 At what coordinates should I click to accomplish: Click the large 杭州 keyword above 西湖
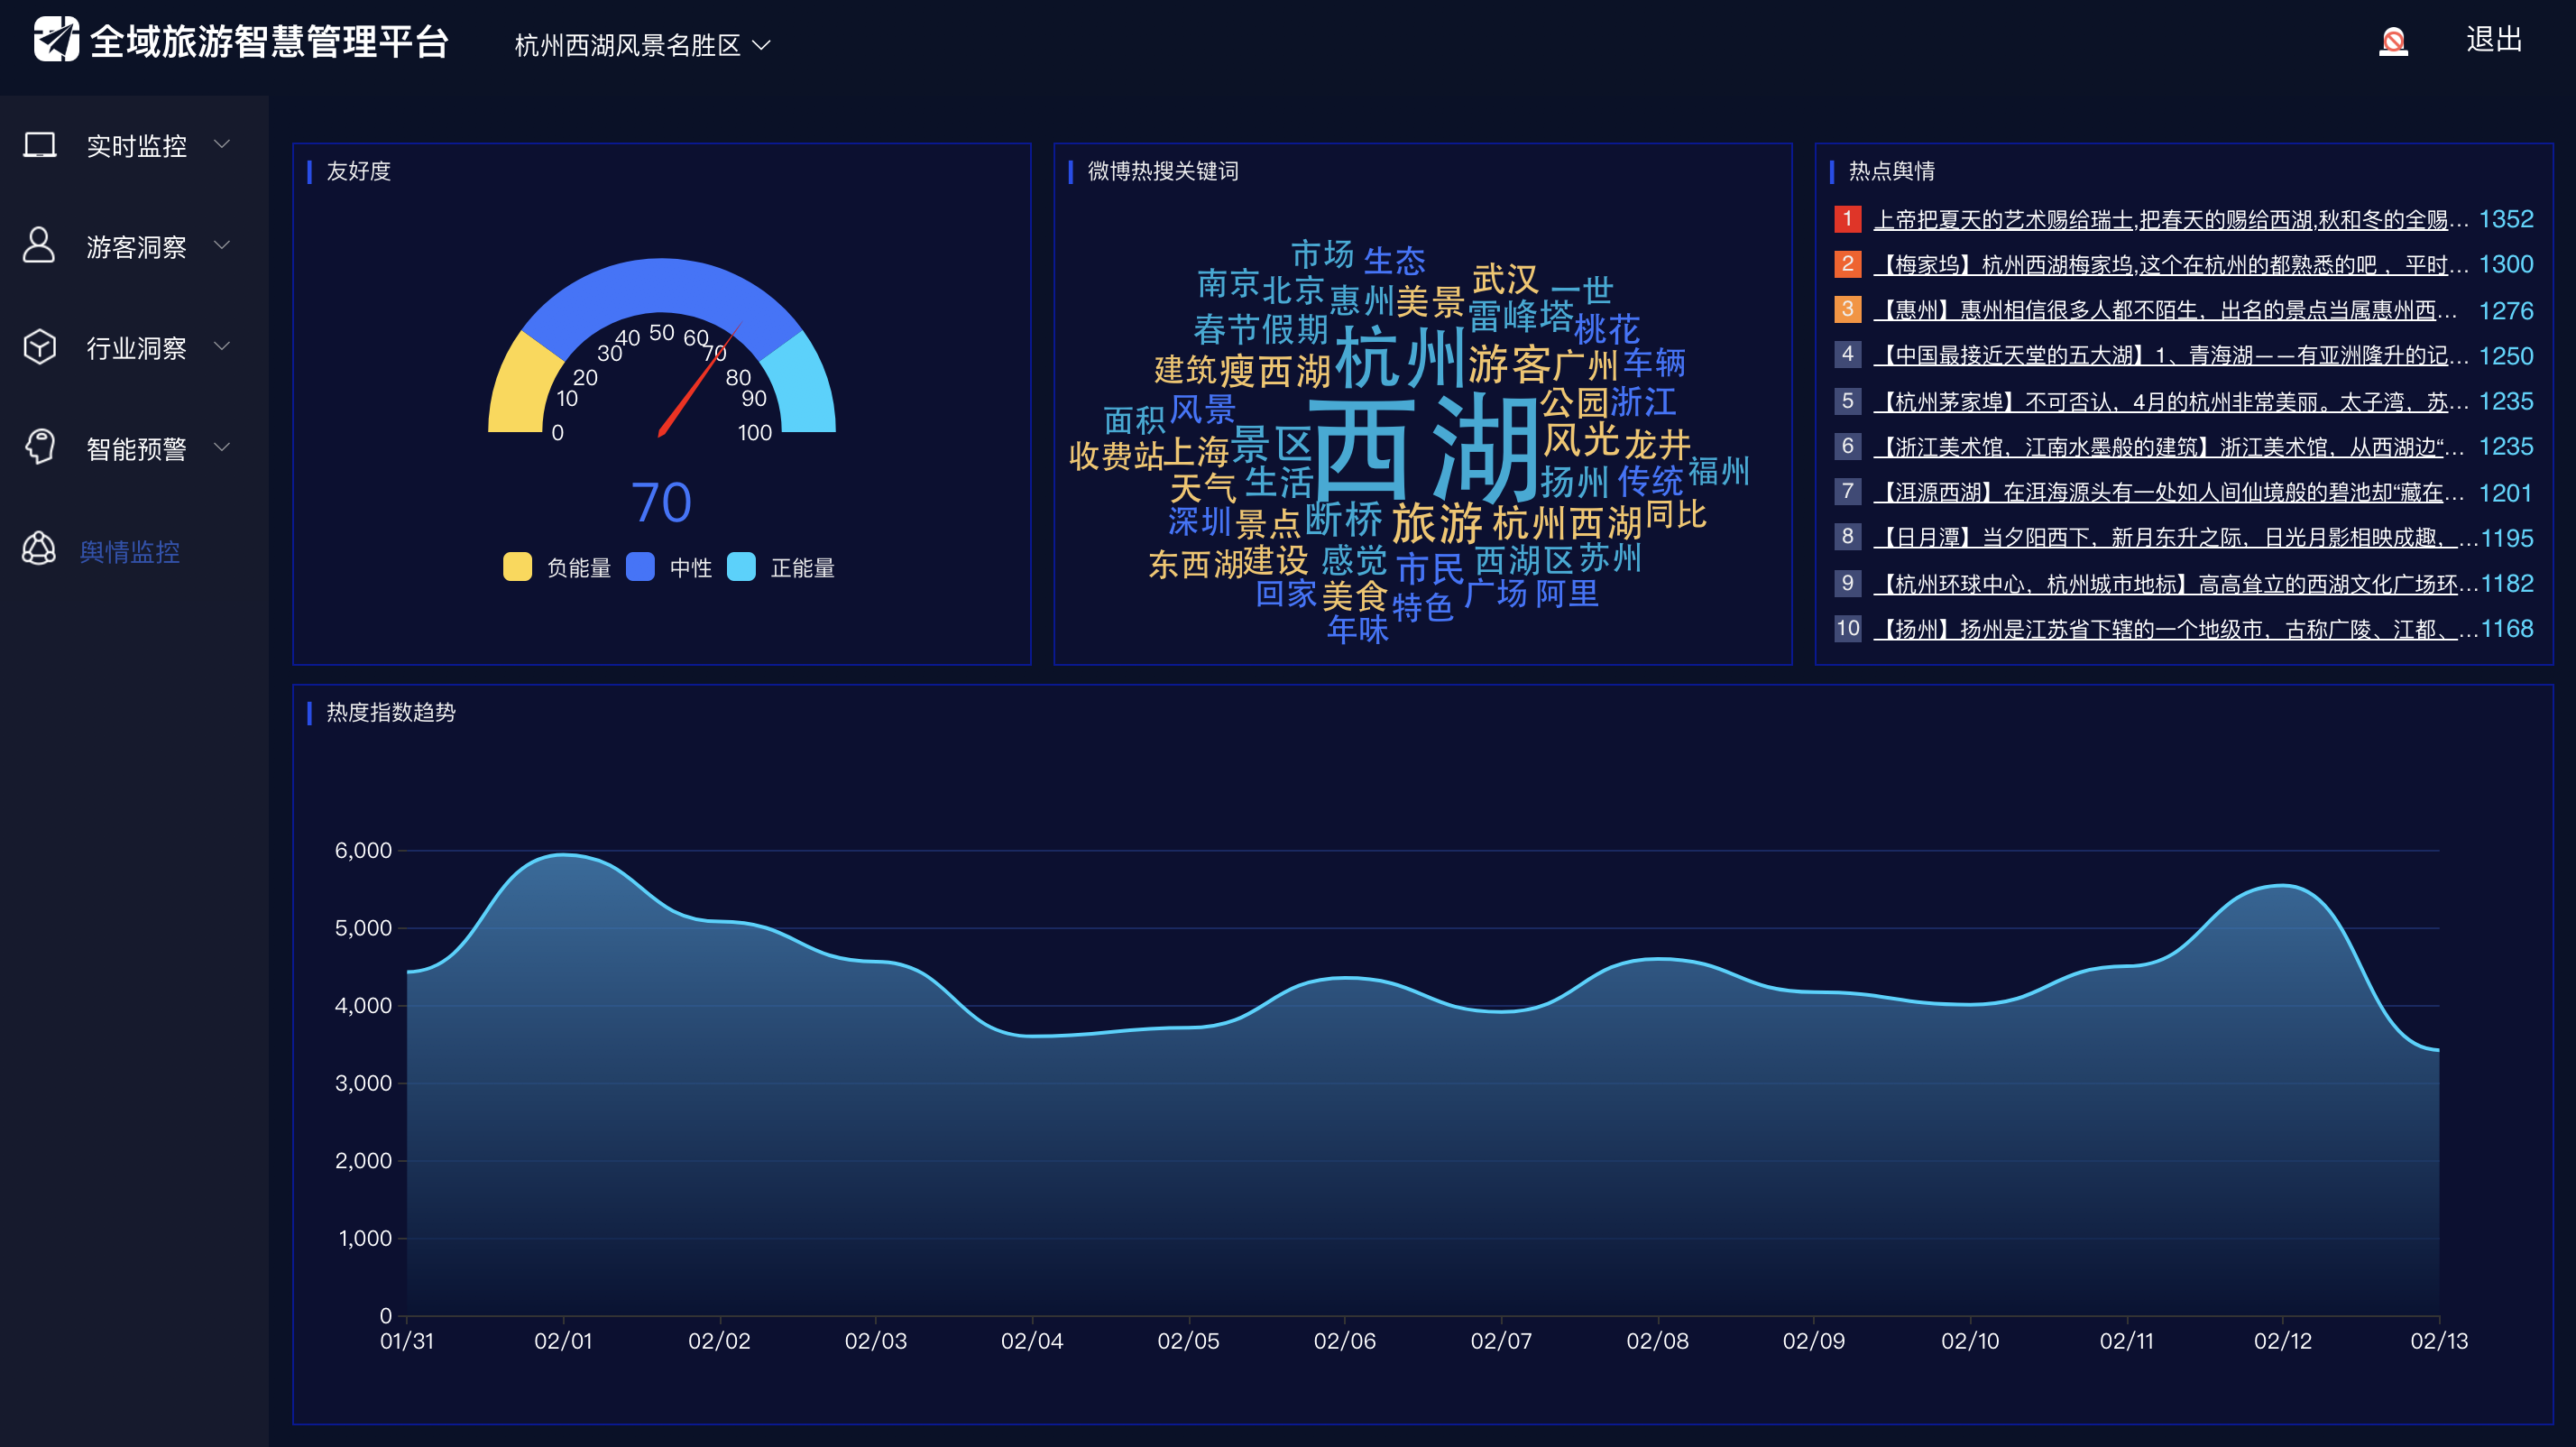coord(1400,357)
